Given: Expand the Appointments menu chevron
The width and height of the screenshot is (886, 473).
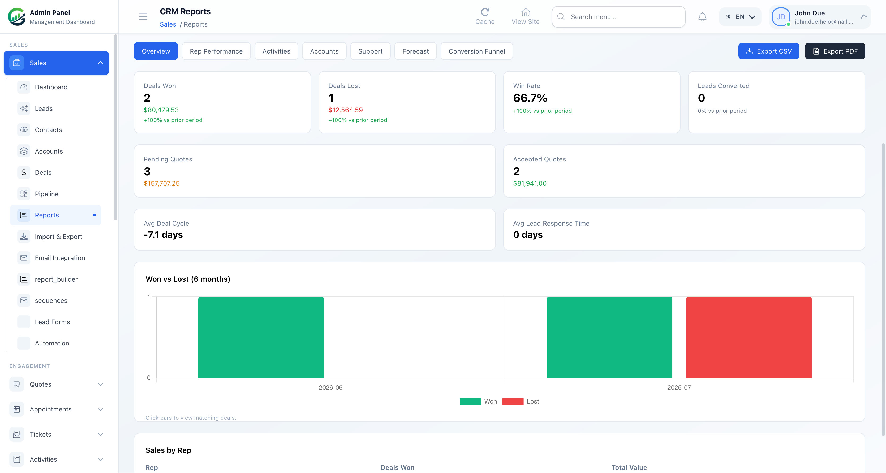Looking at the screenshot, I should [100, 409].
